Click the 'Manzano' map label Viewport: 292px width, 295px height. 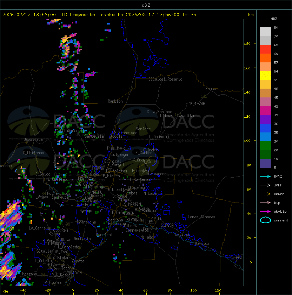[x=29, y=274]
